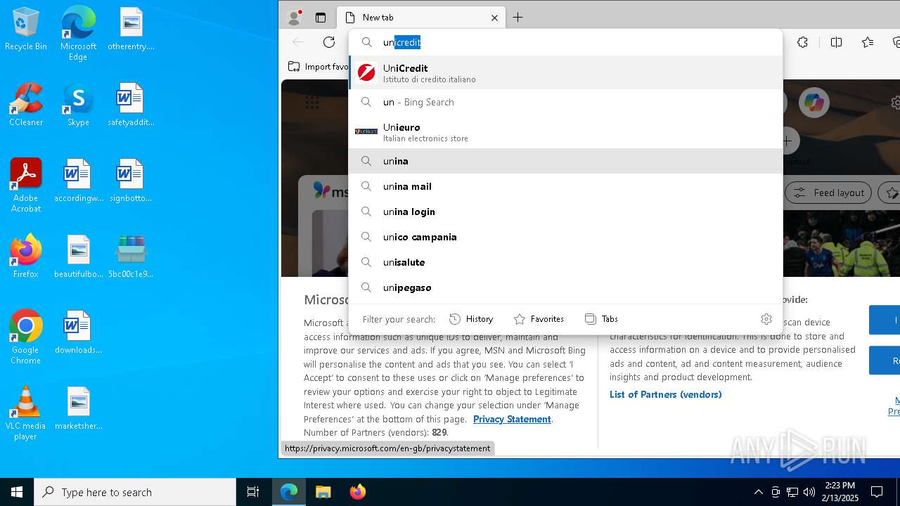Select the signbotto Word document

131,181
